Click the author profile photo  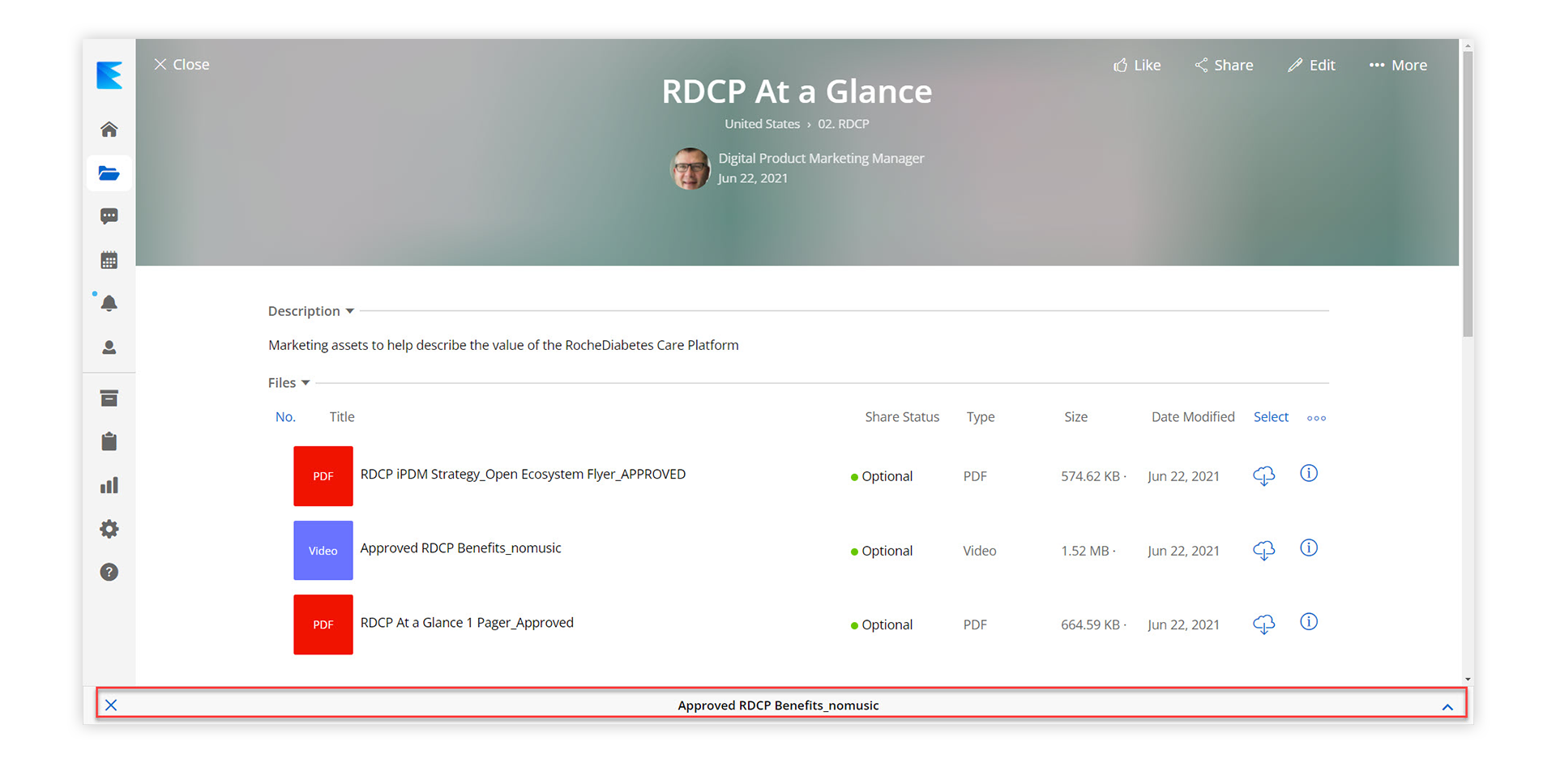click(x=690, y=168)
